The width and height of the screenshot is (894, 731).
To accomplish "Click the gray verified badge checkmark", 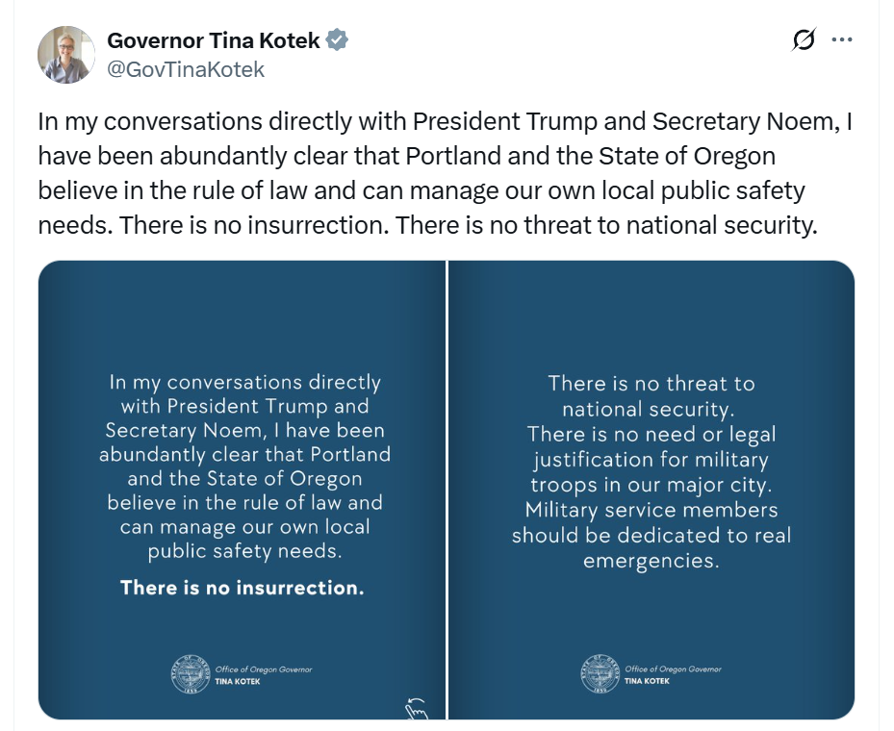I will click(337, 40).
